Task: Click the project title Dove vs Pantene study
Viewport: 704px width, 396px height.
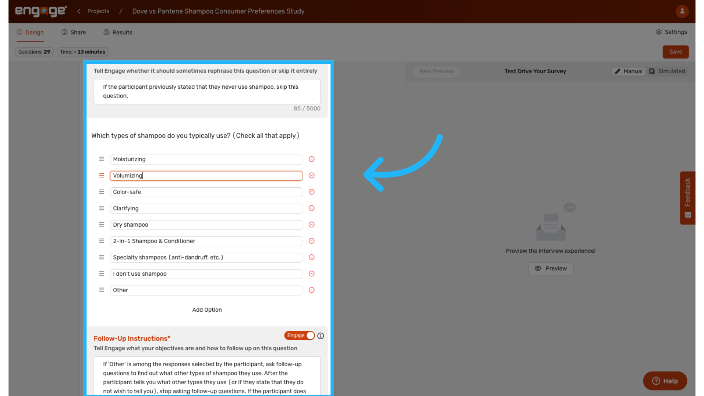Action: [219, 11]
